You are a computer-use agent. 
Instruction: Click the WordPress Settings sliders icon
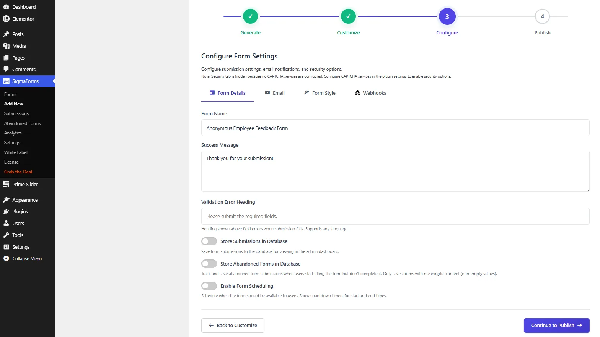(x=6, y=247)
